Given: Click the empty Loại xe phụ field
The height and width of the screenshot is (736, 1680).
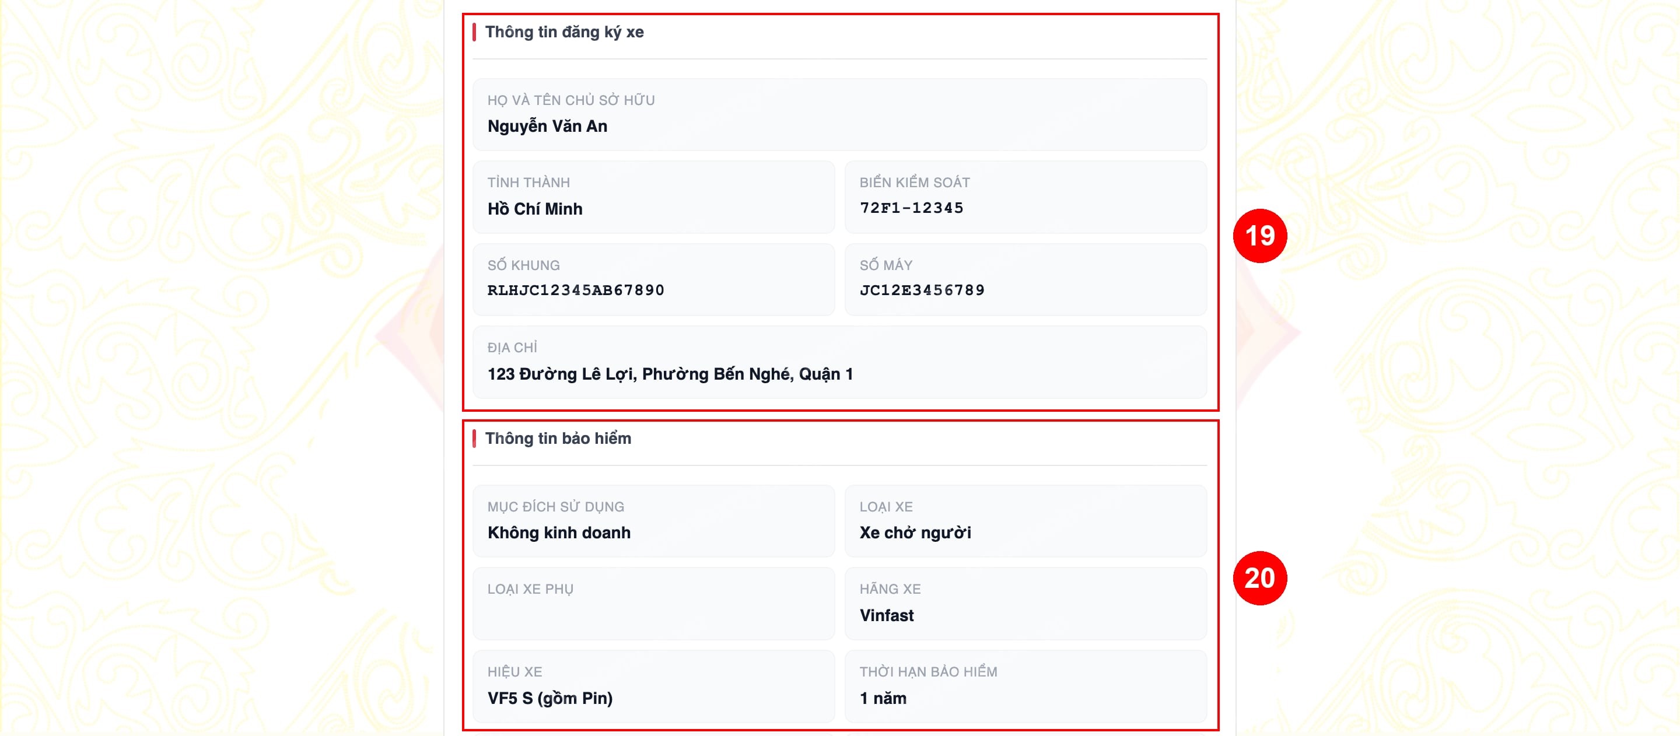Looking at the screenshot, I should 653,603.
